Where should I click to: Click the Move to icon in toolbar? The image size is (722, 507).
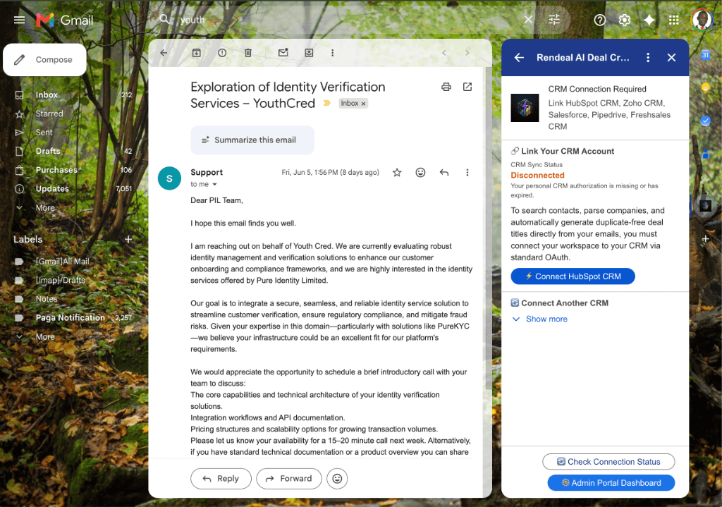click(x=309, y=53)
